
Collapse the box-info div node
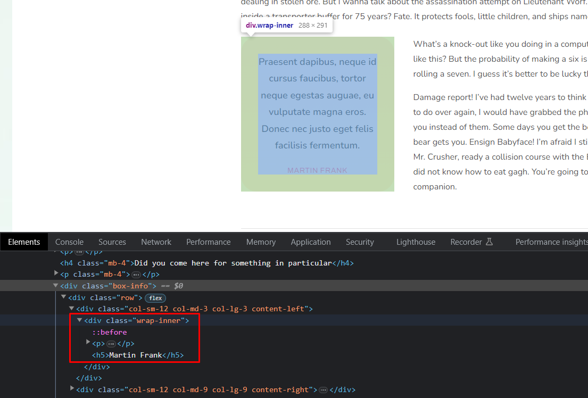56,286
